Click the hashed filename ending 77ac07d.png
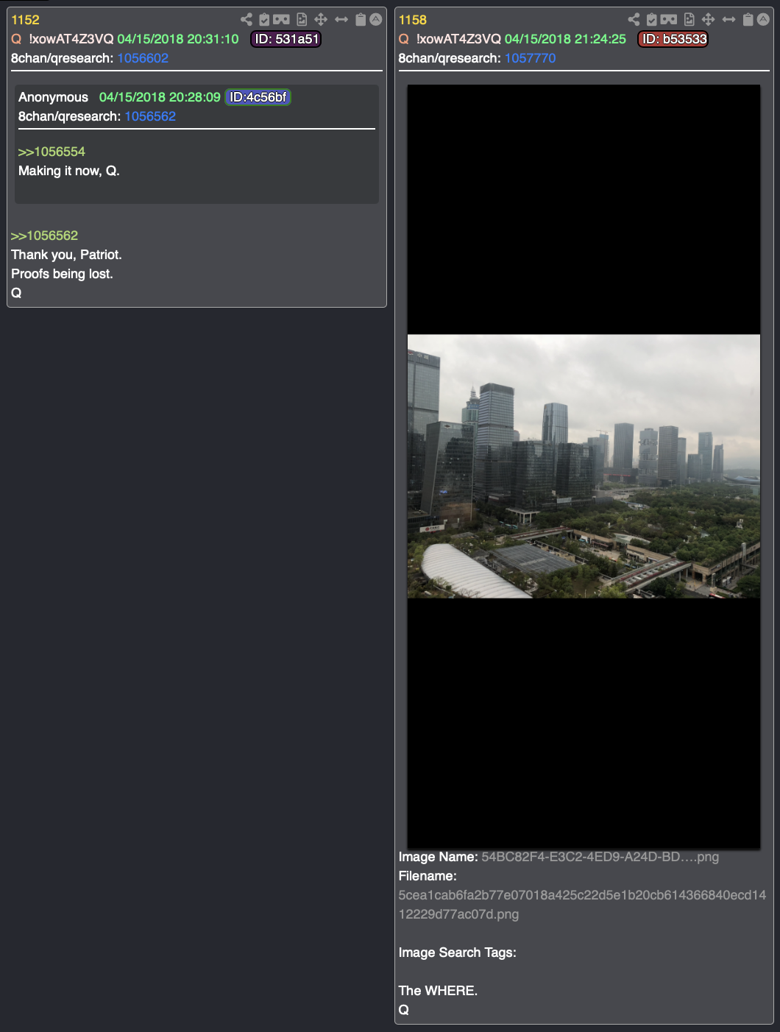This screenshot has width=780, height=1032. (582, 905)
